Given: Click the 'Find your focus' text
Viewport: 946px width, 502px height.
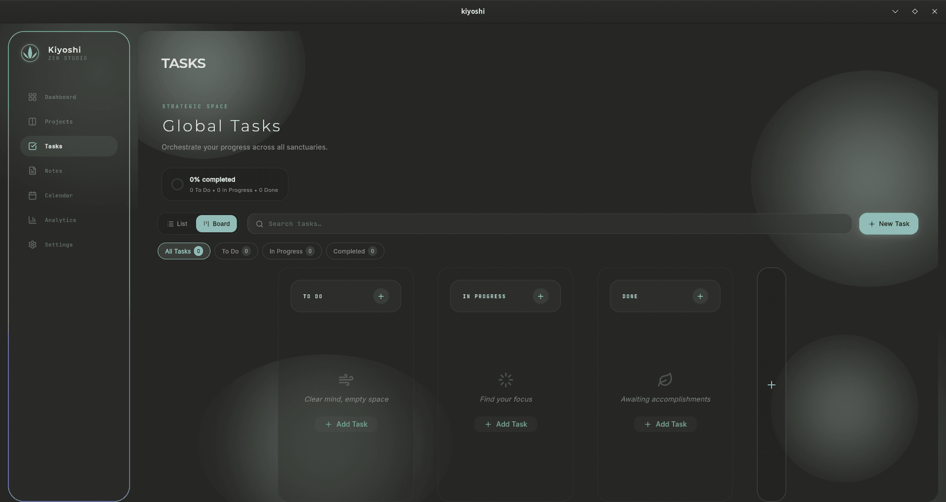Looking at the screenshot, I should [x=506, y=399].
